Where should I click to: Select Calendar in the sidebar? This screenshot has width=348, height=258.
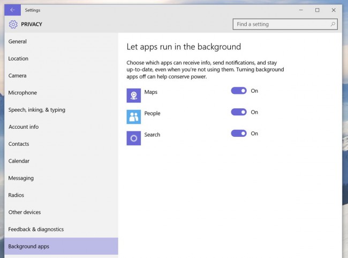pos(61,161)
